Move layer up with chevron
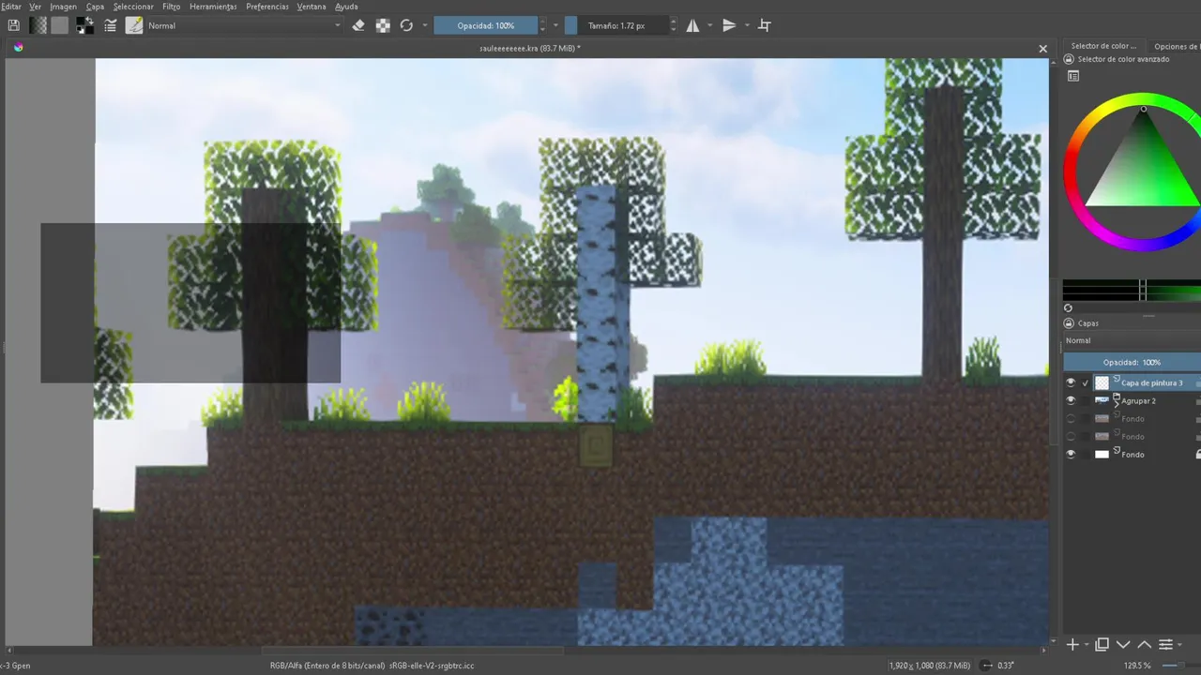 (x=1145, y=645)
